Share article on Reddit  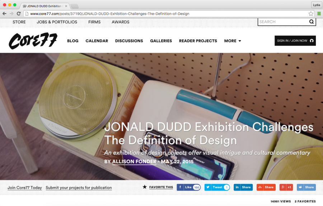306,187
